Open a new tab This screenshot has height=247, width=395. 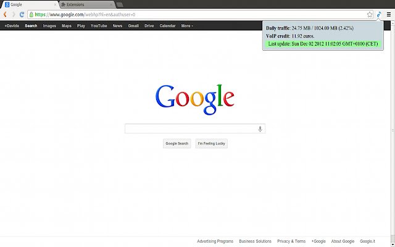click(120, 4)
